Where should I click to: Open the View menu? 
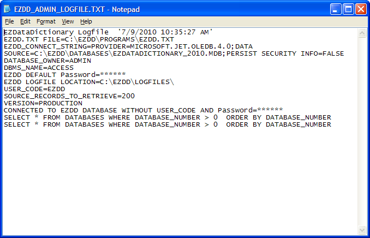click(68, 21)
